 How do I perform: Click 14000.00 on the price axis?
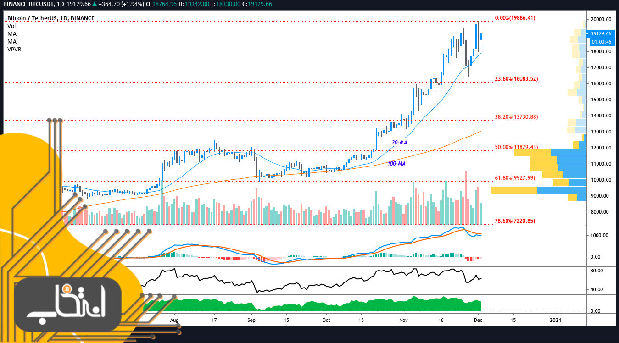(601, 116)
